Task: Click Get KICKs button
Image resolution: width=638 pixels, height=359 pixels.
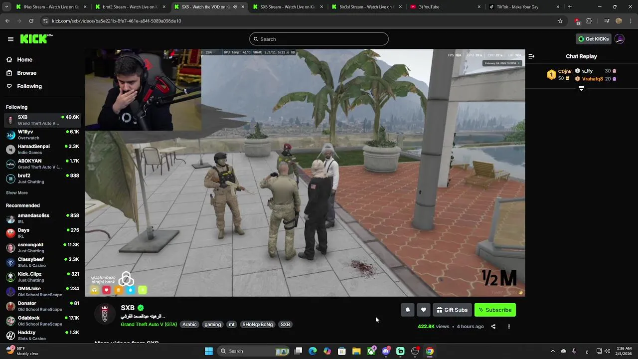Action: pos(593,39)
